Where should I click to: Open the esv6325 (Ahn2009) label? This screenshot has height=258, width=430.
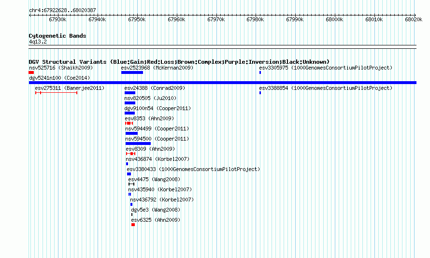coord(156,220)
